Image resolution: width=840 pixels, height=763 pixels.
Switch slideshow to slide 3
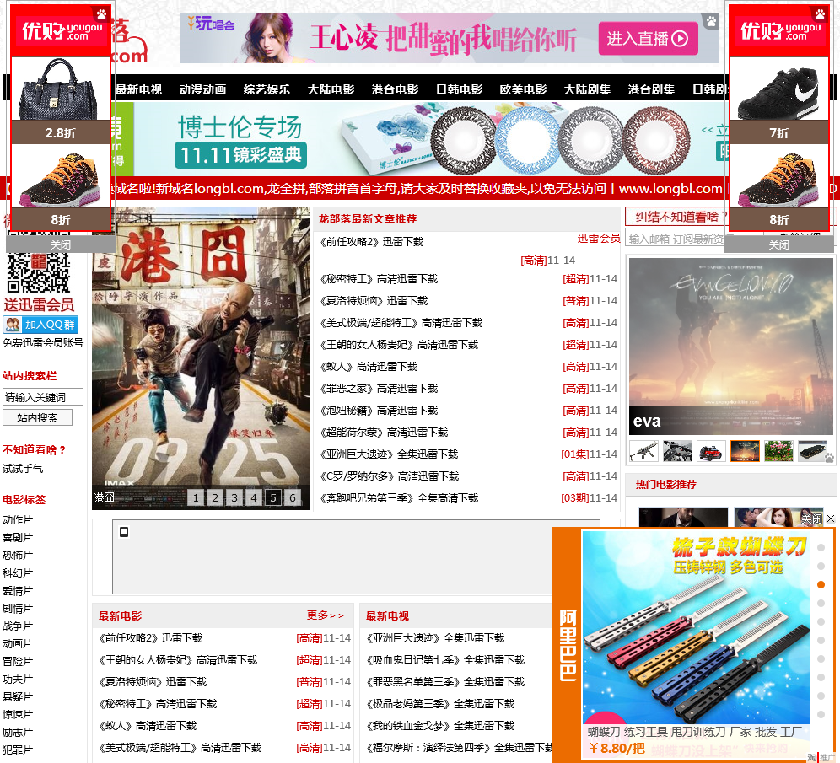[234, 498]
